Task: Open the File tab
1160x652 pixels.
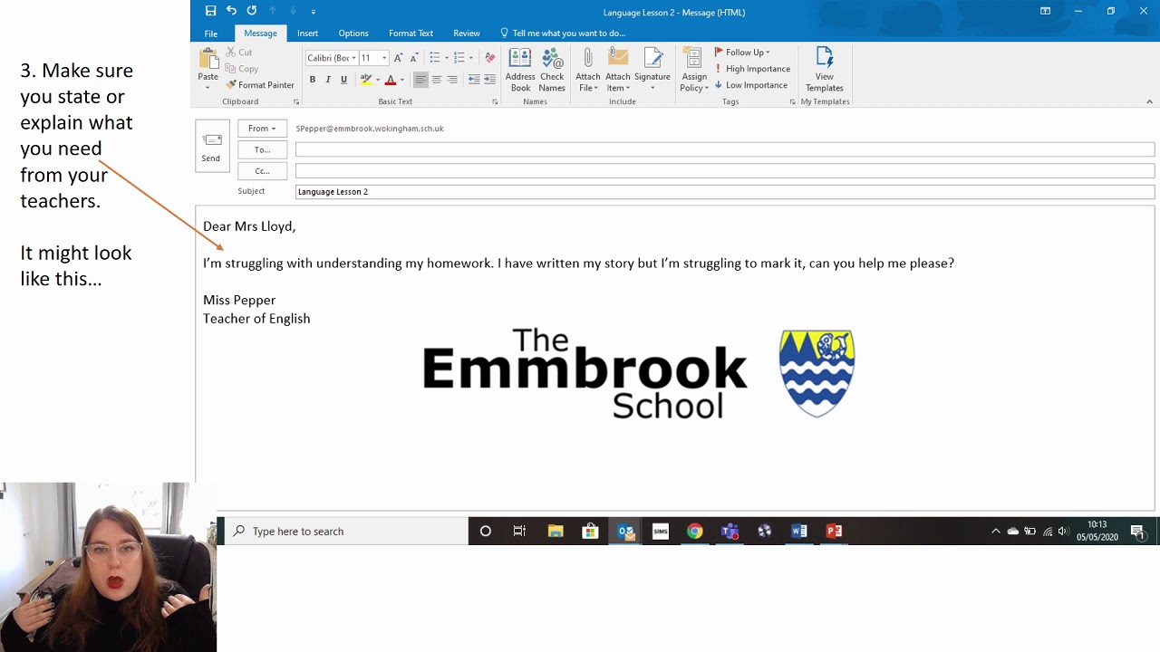Action: (210, 34)
